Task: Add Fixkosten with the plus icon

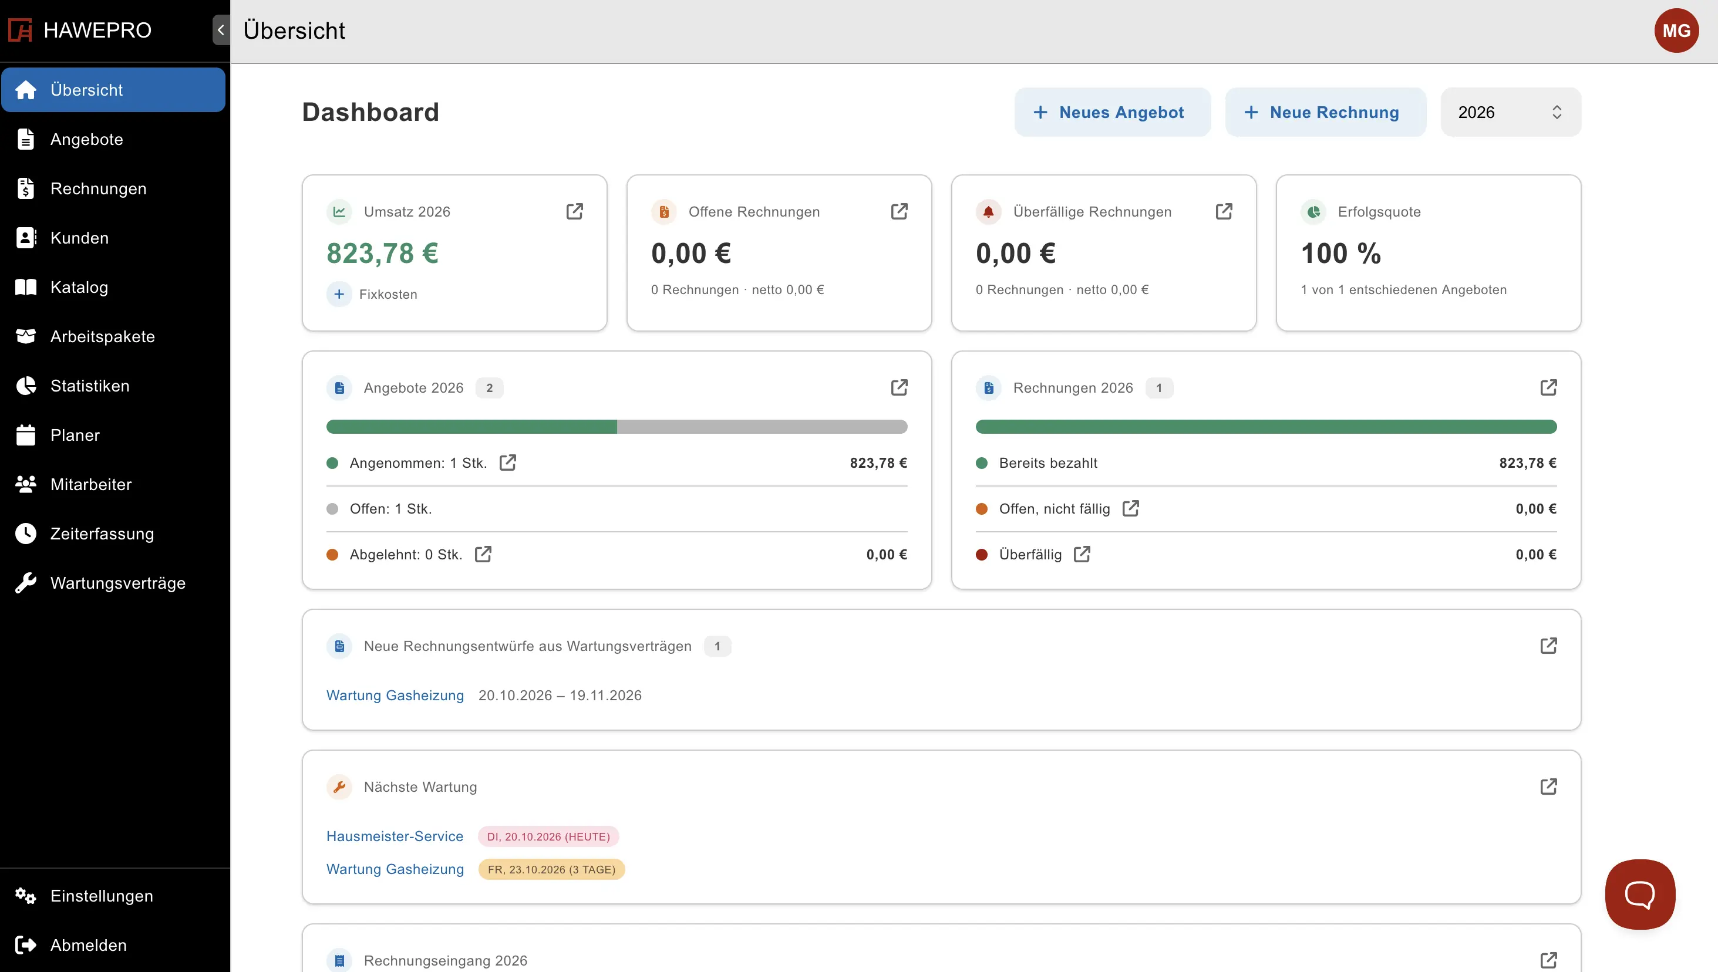Action: (339, 295)
